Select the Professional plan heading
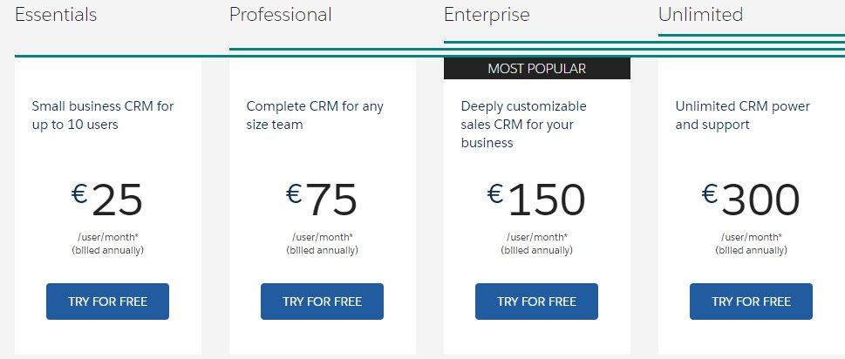 [x=280, y=15]
